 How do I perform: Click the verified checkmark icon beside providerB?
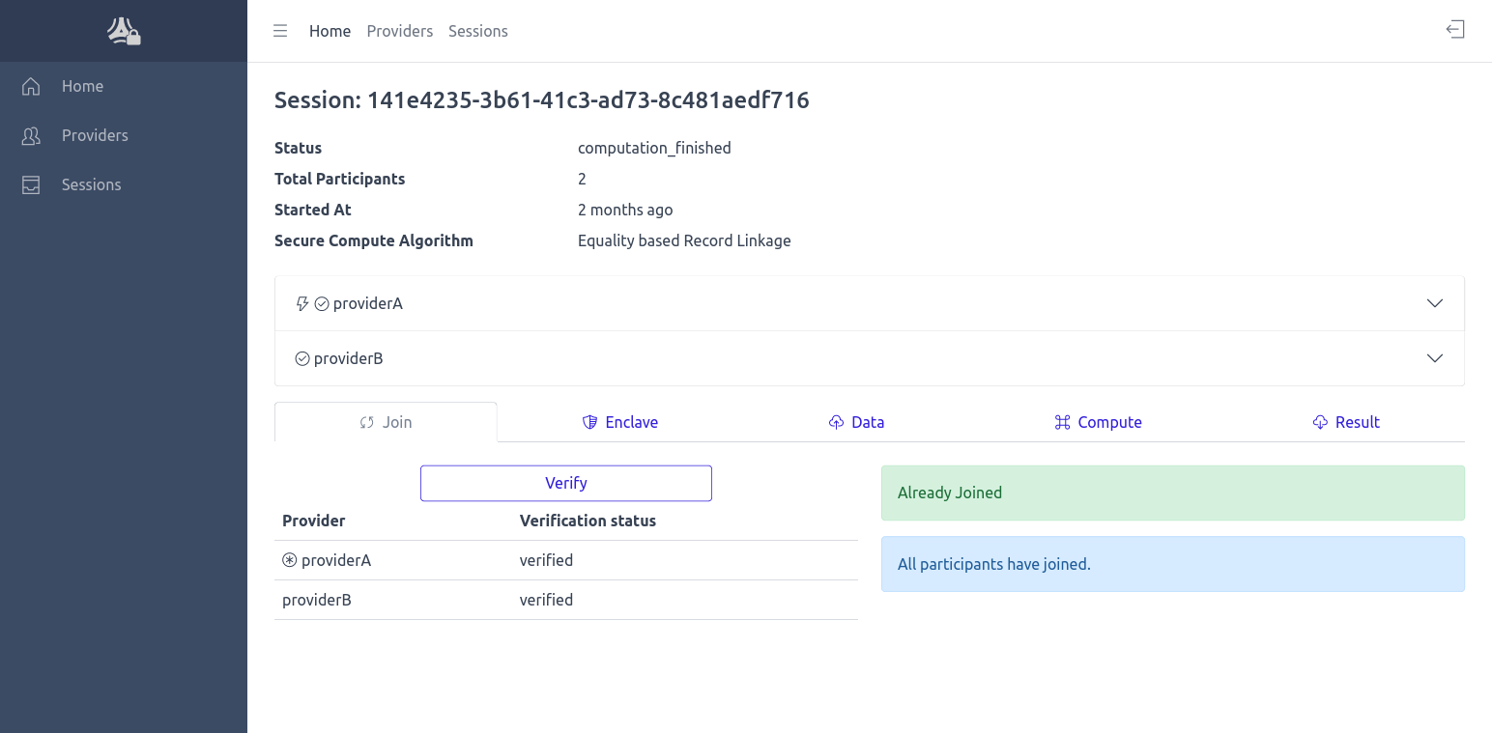[x=302, y=357]
